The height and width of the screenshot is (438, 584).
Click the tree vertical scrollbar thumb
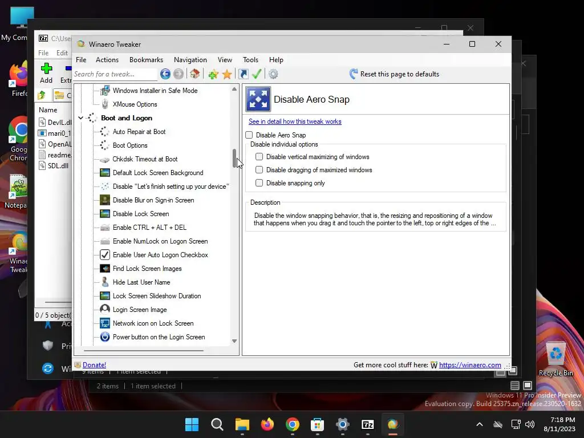(x=234, y=159)
